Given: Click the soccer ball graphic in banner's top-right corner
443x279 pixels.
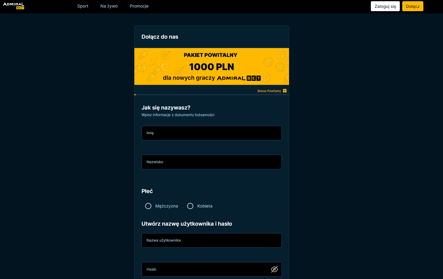Looking at the screenshot, I should 281,55.
